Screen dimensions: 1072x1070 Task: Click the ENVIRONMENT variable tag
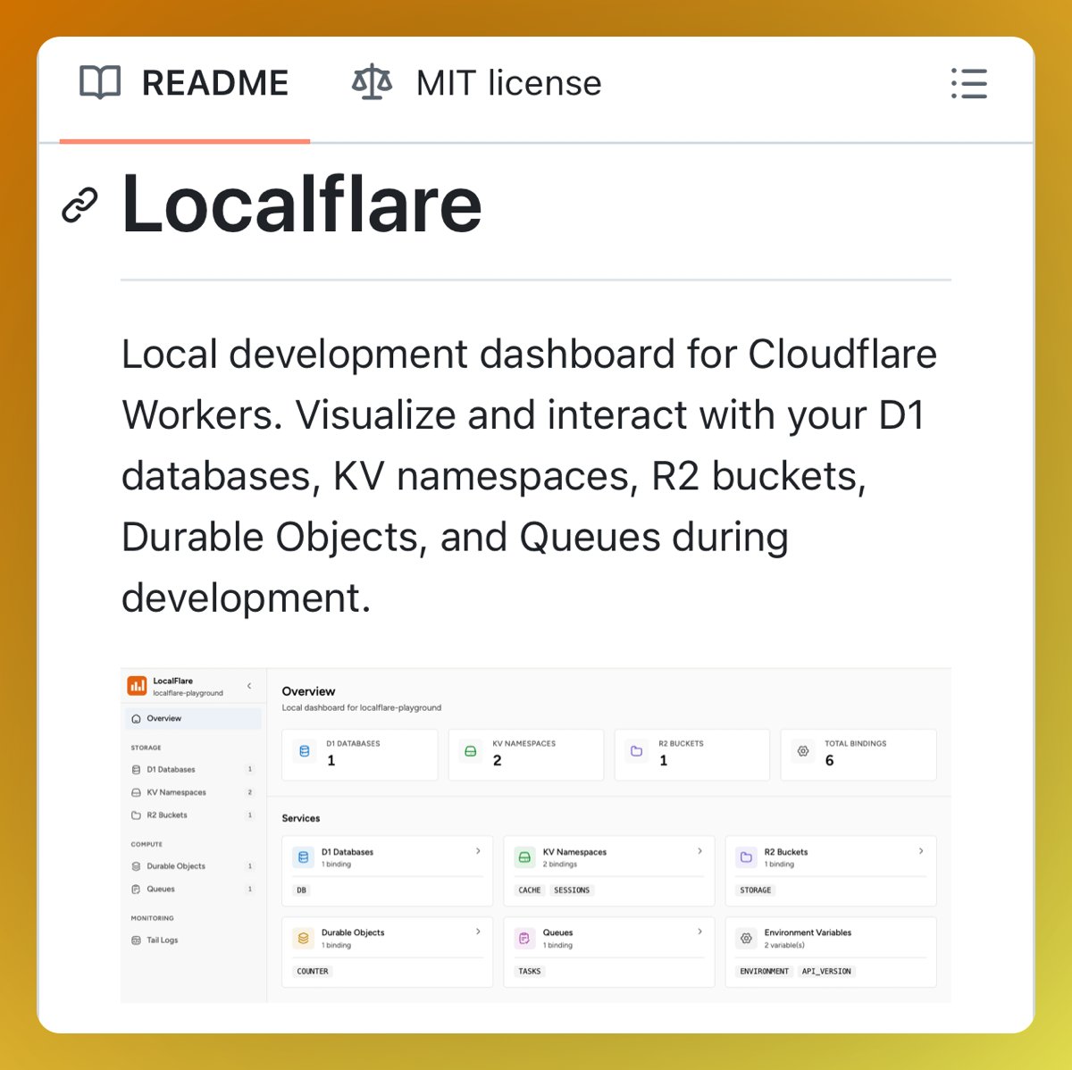765,971
